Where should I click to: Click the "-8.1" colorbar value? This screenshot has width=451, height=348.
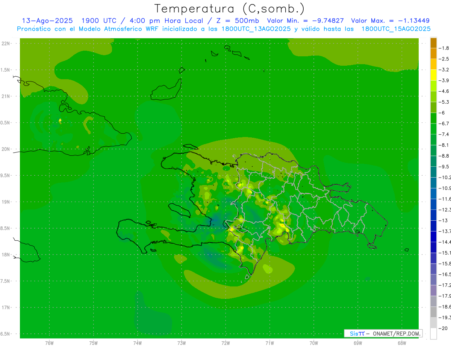point(445,145)
